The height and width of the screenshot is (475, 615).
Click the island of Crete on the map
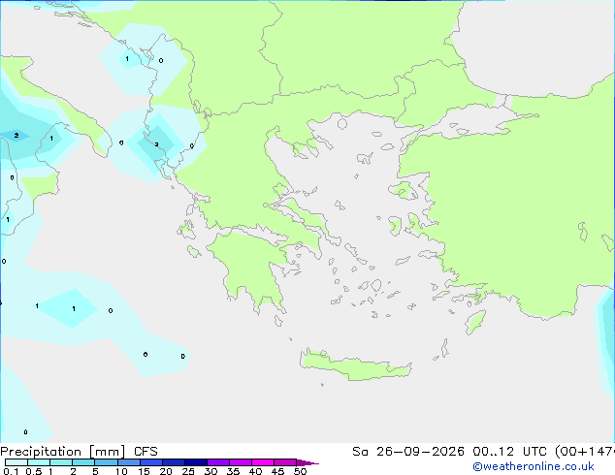pos(355,365)
